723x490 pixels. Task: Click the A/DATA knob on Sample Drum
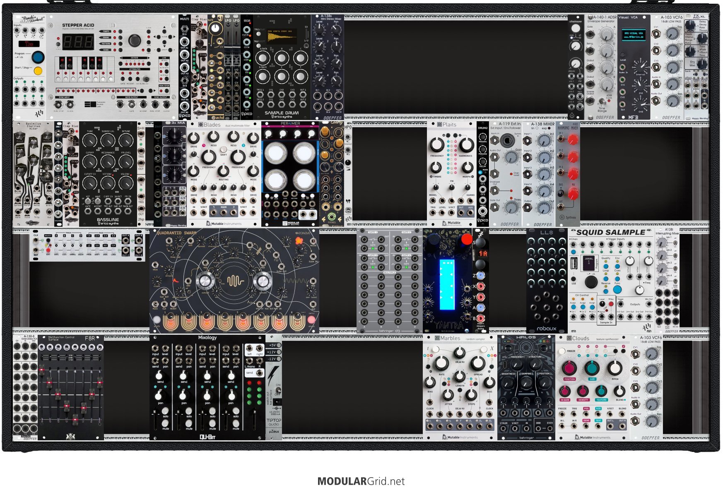[x=263, y=57]
